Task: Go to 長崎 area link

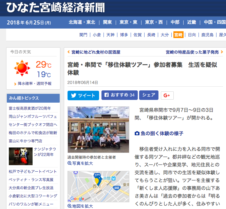Action: (x=151, y=35)
